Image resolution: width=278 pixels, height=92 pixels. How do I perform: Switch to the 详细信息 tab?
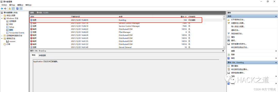click(42, 55)
